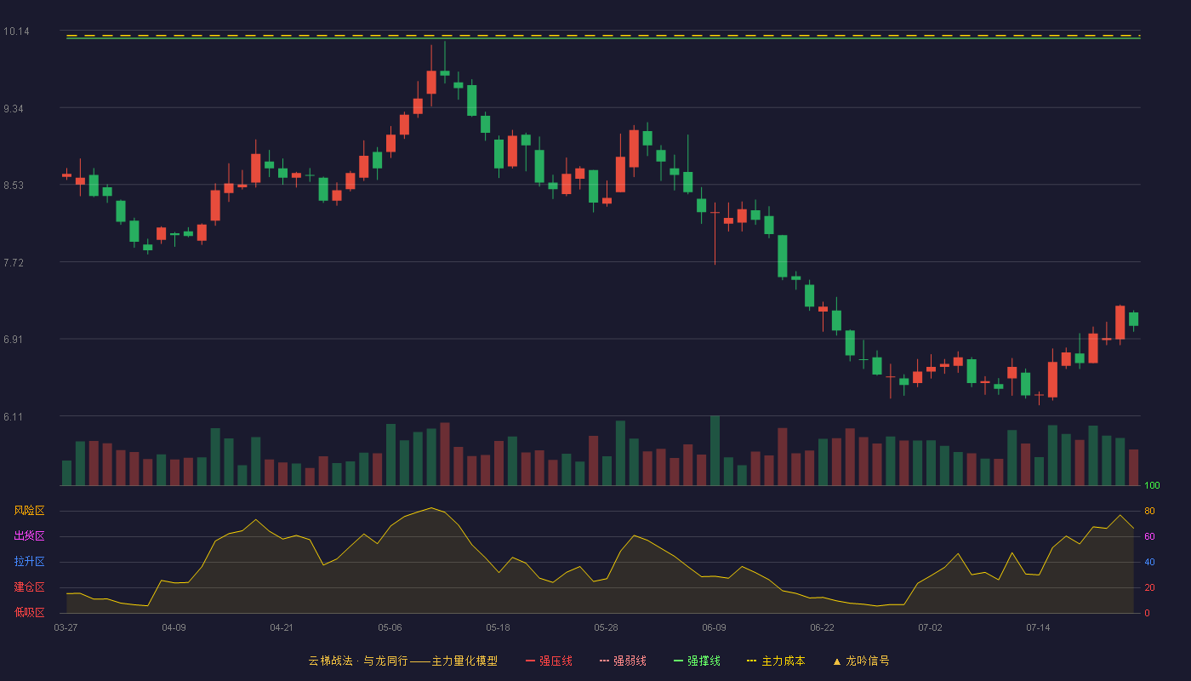Click the 风险区 zone label
The width and height of the screenshot is (1191, 681).
click(29, 511)
